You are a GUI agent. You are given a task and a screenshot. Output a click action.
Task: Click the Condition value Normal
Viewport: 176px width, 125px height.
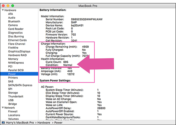click(x=68, y=65)
